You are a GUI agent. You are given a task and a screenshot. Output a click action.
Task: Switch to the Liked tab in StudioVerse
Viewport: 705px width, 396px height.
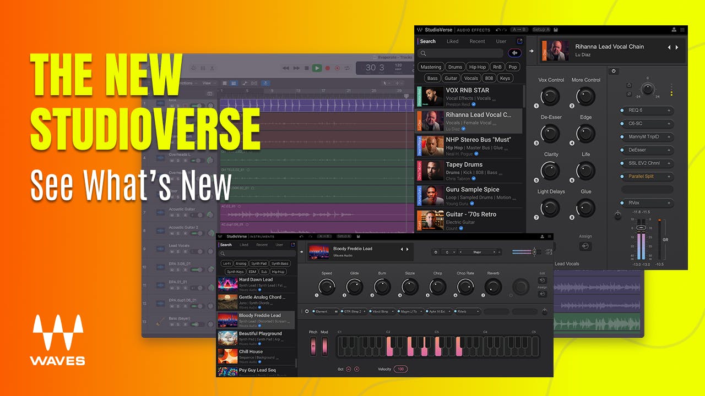(x=453, y=41)
